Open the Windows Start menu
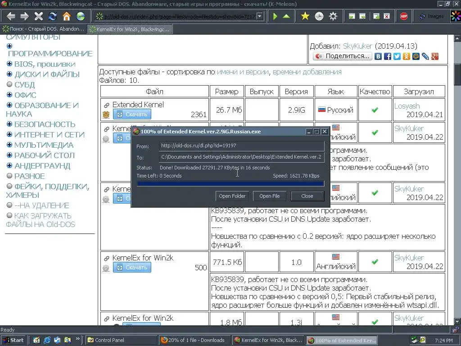This screenshot has width=461, height=346. [x=13, y=340]
